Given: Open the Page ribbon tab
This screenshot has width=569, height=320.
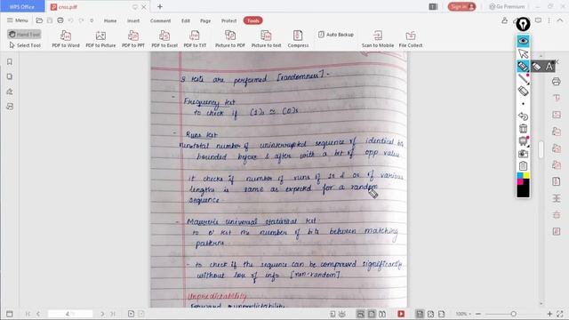Looking at the screenshot, I should pyautogui.click(x=205, y=20).
